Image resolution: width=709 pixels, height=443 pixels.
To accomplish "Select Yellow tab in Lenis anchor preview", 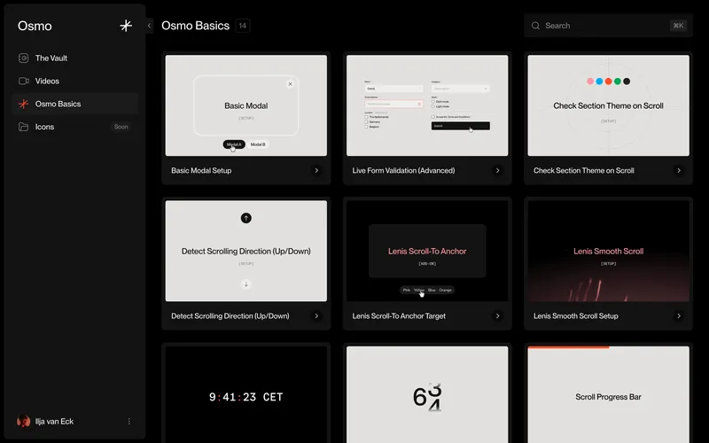I will [419, 291].
